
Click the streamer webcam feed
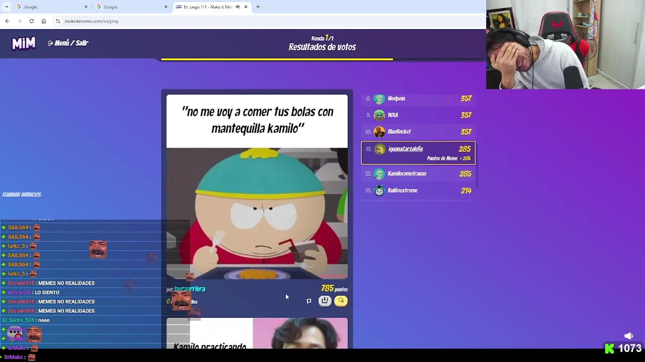(x=565, y=45)
